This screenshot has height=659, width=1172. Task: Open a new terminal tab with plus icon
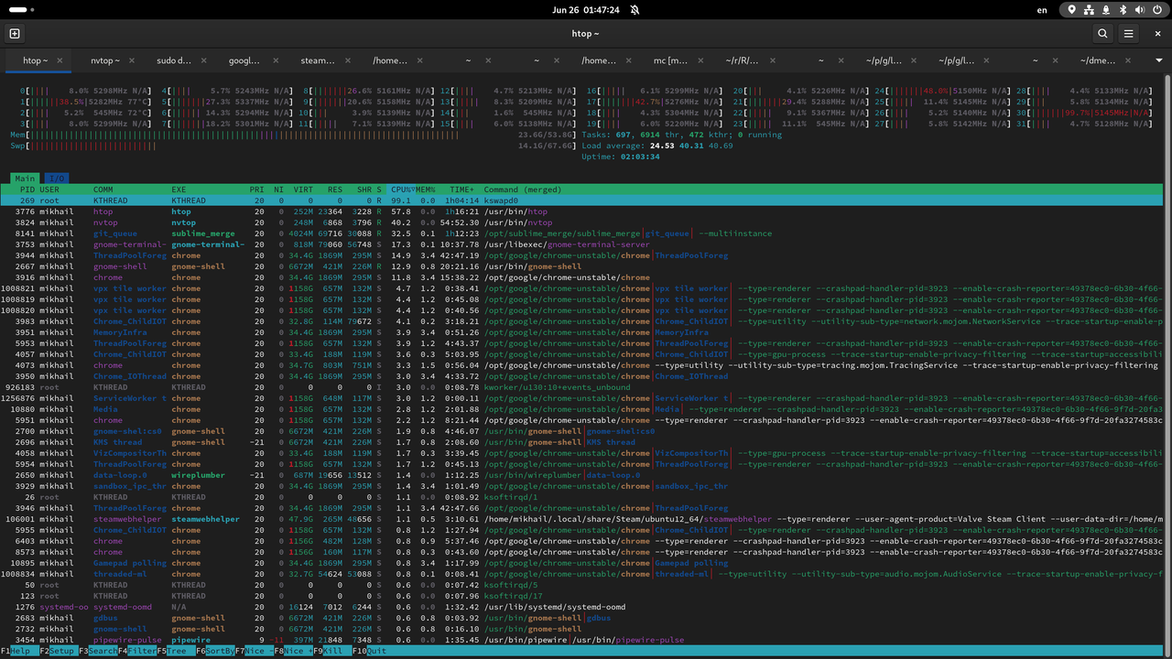coord(15,33)
